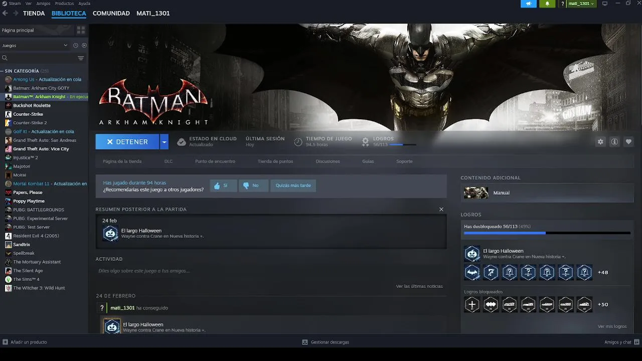Show game information icon
Screen dimensions: 642x361
click(x=614, y=142)
